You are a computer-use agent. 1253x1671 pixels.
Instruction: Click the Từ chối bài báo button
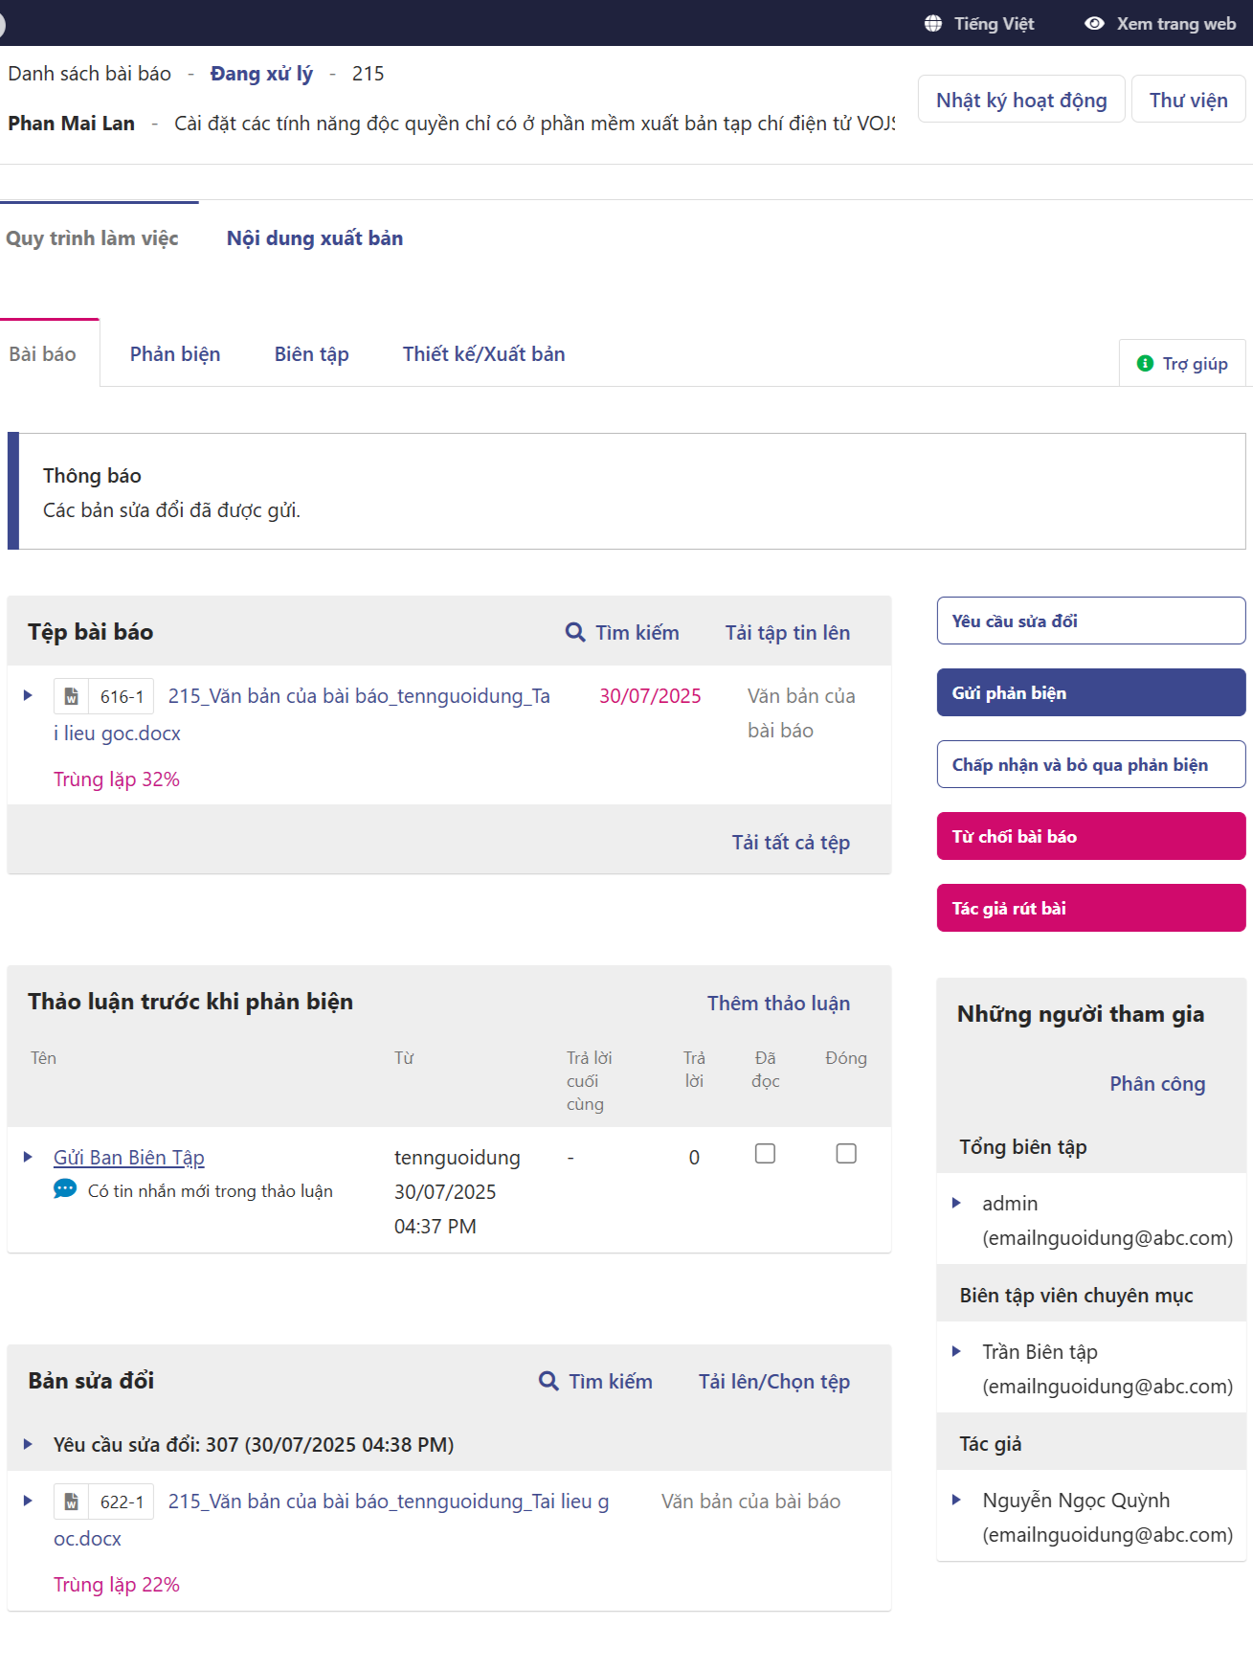click(1090, 836)
